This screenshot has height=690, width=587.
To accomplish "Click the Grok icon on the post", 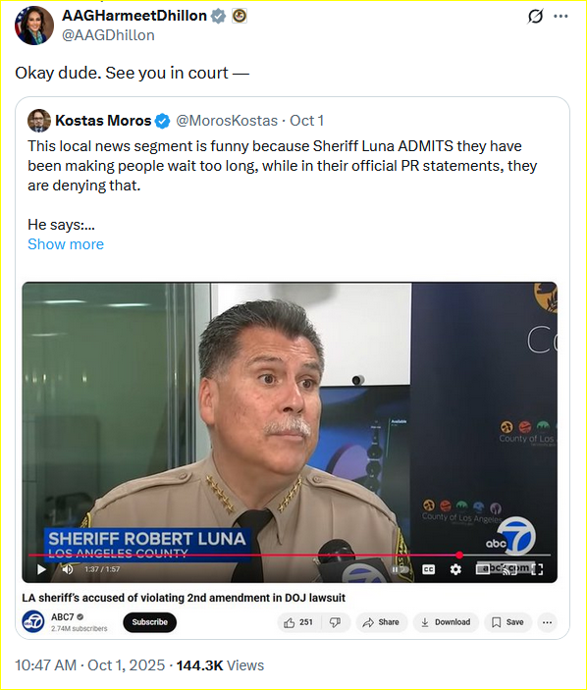I will (535, 17).
